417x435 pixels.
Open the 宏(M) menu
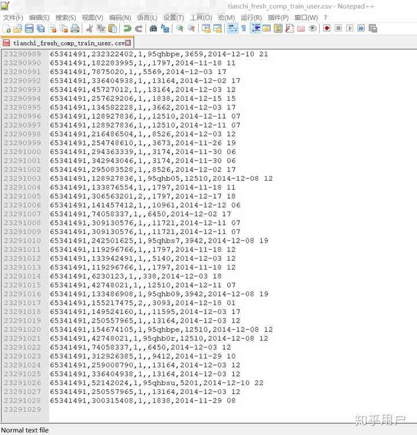pos(226,17)
